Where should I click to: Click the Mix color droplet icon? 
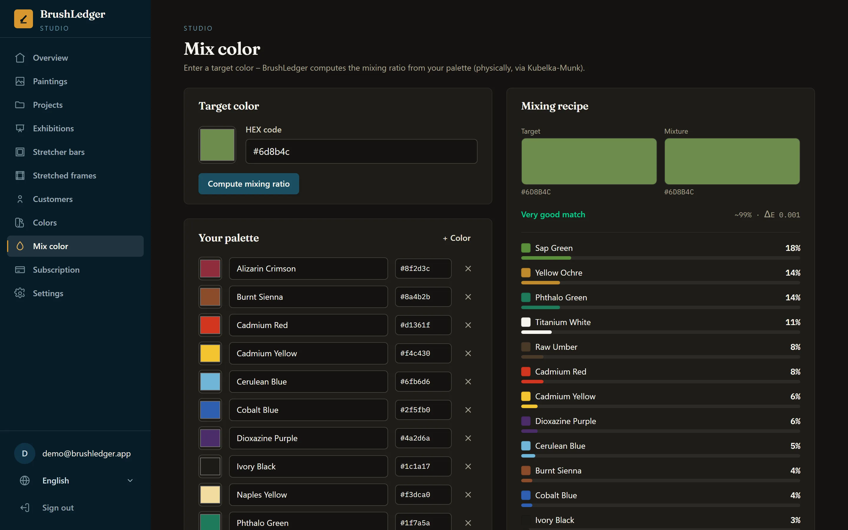[20, 246]
